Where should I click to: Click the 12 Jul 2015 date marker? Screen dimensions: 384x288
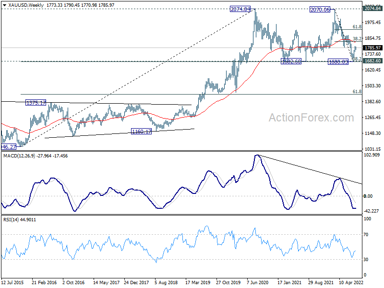pyautogui.click(x=12, y=282)
